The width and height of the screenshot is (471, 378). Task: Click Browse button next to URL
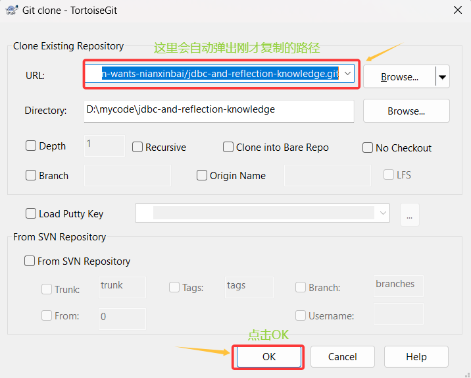(x=399, y=76)
